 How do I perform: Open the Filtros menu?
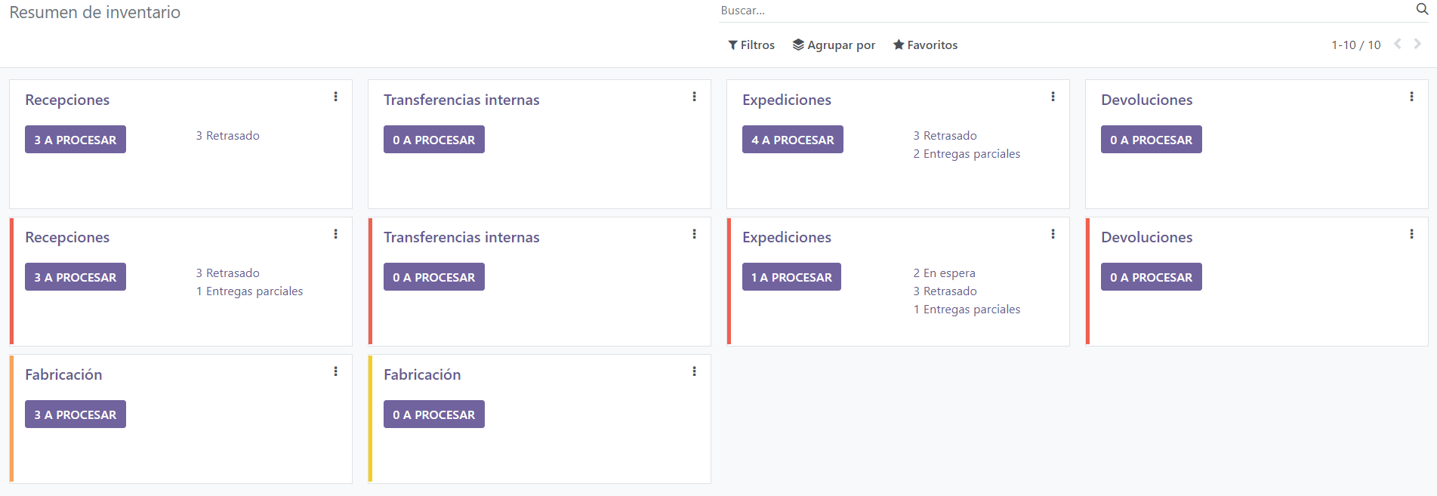(751, 45)
